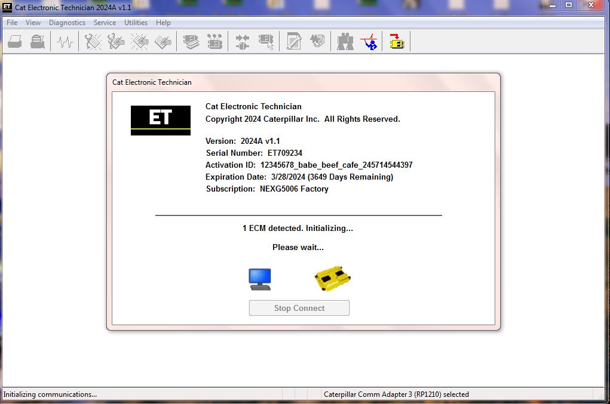Minimize the Cat Electronic Technician window
Viewport: 610px width, 404px height.
pyautogui.click(x=553, y=5)
